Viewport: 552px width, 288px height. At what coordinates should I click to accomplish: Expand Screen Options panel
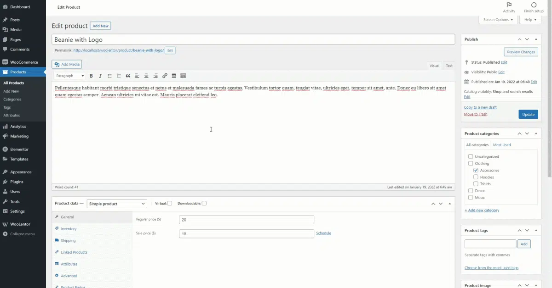coord(498,20)
